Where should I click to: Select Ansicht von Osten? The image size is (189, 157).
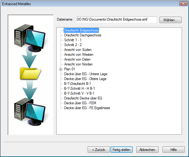click(x=77, y=59)
